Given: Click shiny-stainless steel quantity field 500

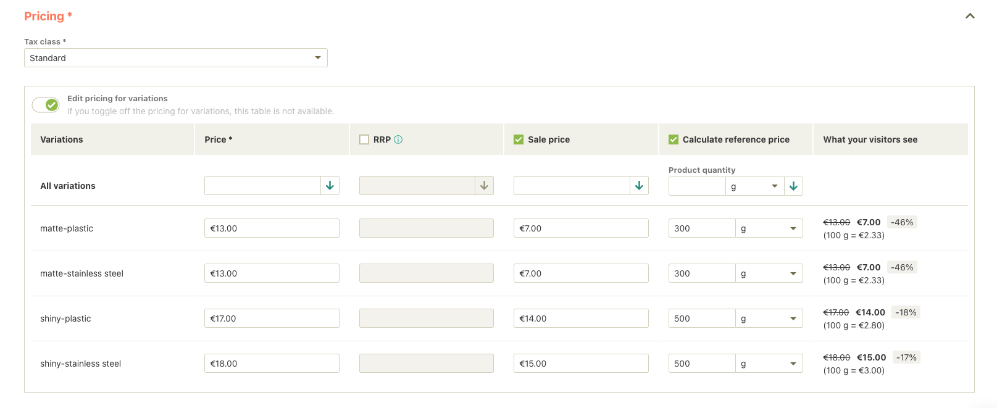Looking at the screenshot, I should click(x=702, y=364).
